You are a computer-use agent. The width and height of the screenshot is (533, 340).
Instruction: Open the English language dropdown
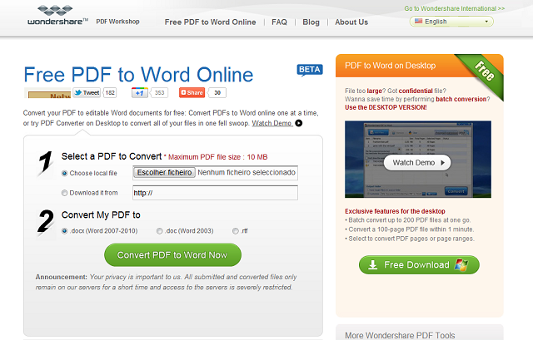pyautogui.click(x=452, y=22)
